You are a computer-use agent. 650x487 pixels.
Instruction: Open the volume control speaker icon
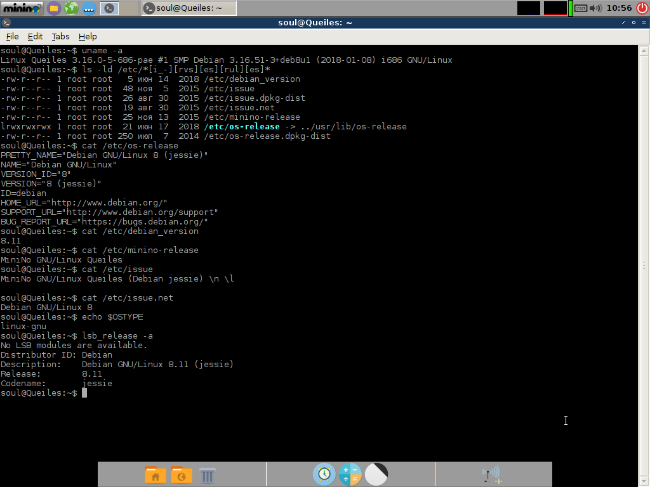pyautogui.click(x=595, y=8)
